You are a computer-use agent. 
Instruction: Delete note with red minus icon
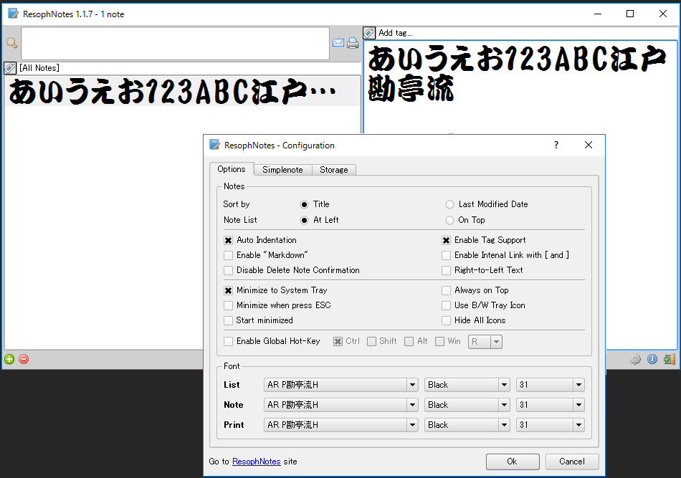tap(24, 359)
